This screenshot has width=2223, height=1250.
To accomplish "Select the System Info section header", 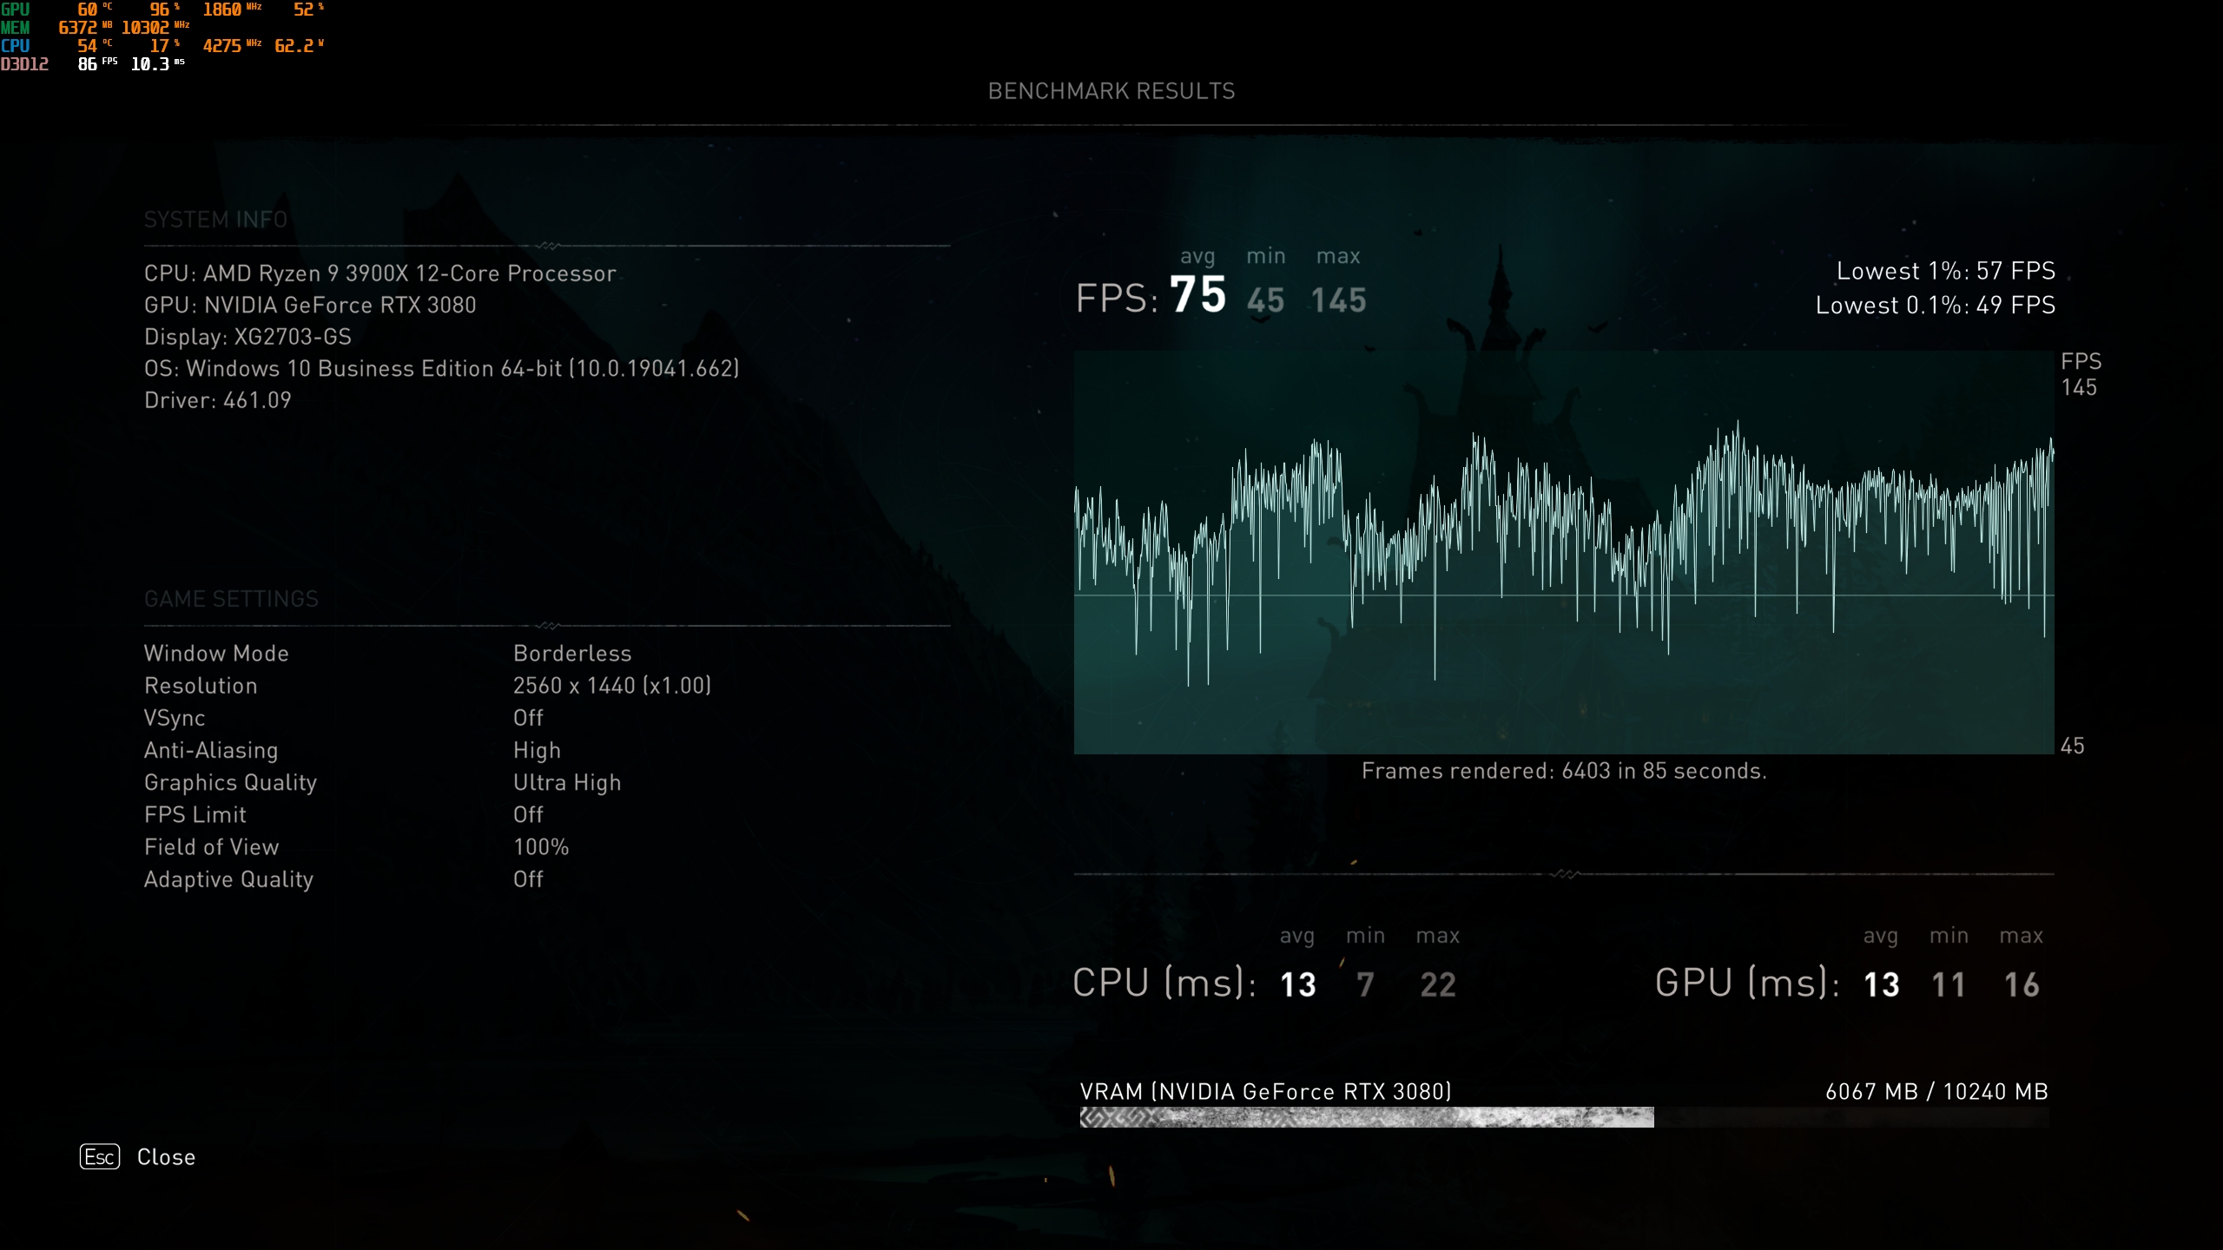I will 215,220.
